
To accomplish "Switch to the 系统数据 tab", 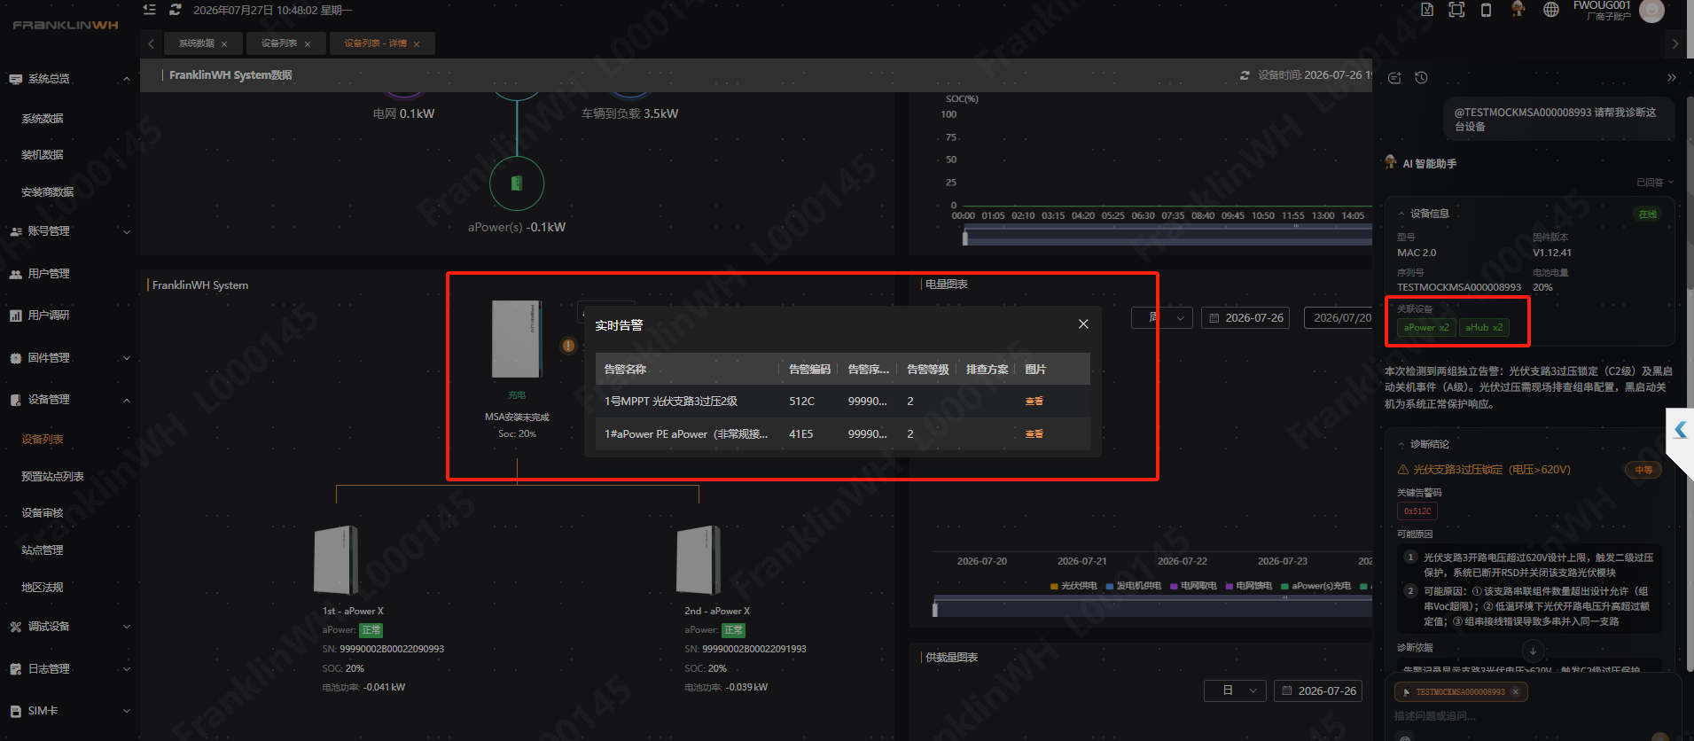I will coord(197,43).
